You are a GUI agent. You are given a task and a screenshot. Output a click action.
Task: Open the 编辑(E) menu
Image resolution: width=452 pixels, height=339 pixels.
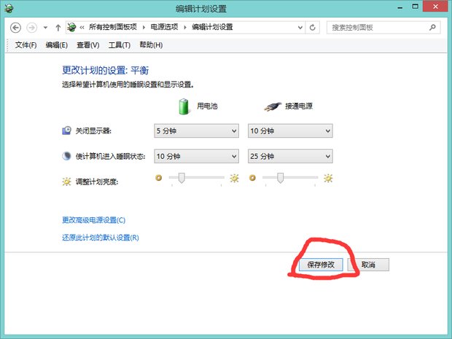click(x=57, y=45)
